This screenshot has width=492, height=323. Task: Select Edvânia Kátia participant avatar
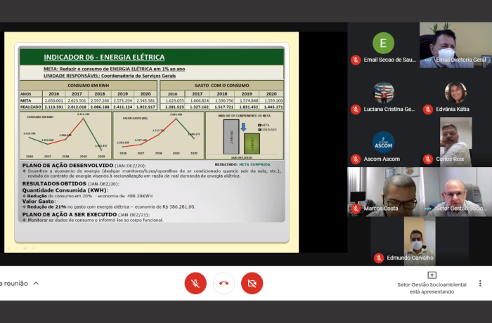455,93
